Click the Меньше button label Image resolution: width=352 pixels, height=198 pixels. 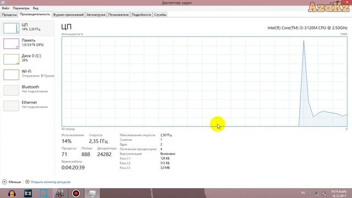coord(15,182)
